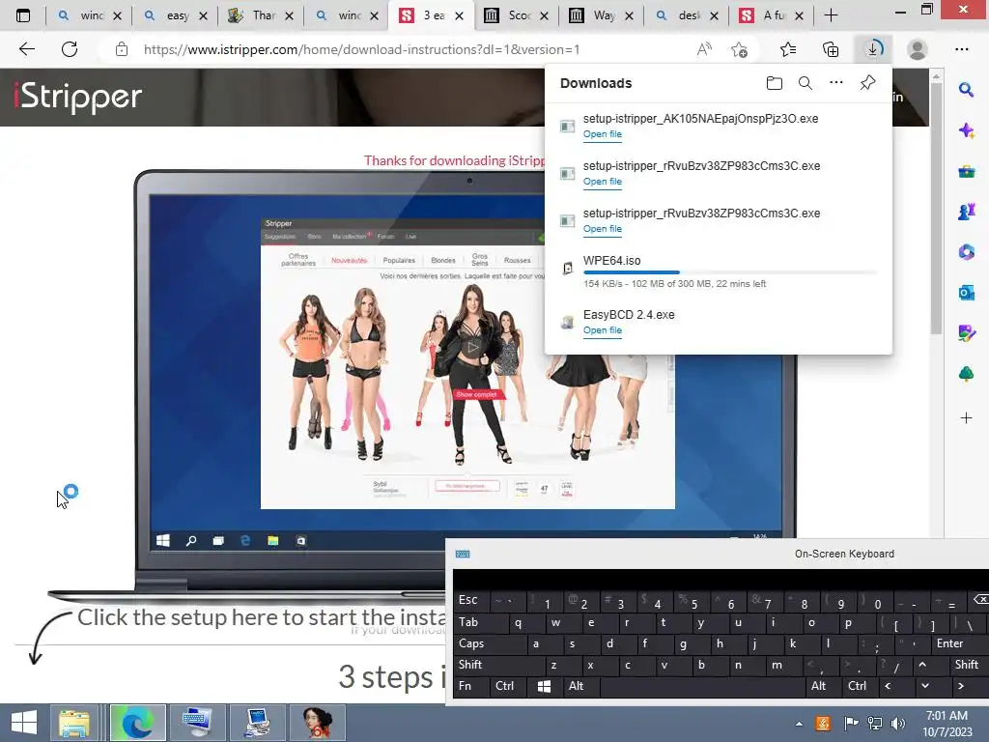This screenshot has width=989, height=742.
Task: Open the sidebar Search icon
Action: coord(966,90)
